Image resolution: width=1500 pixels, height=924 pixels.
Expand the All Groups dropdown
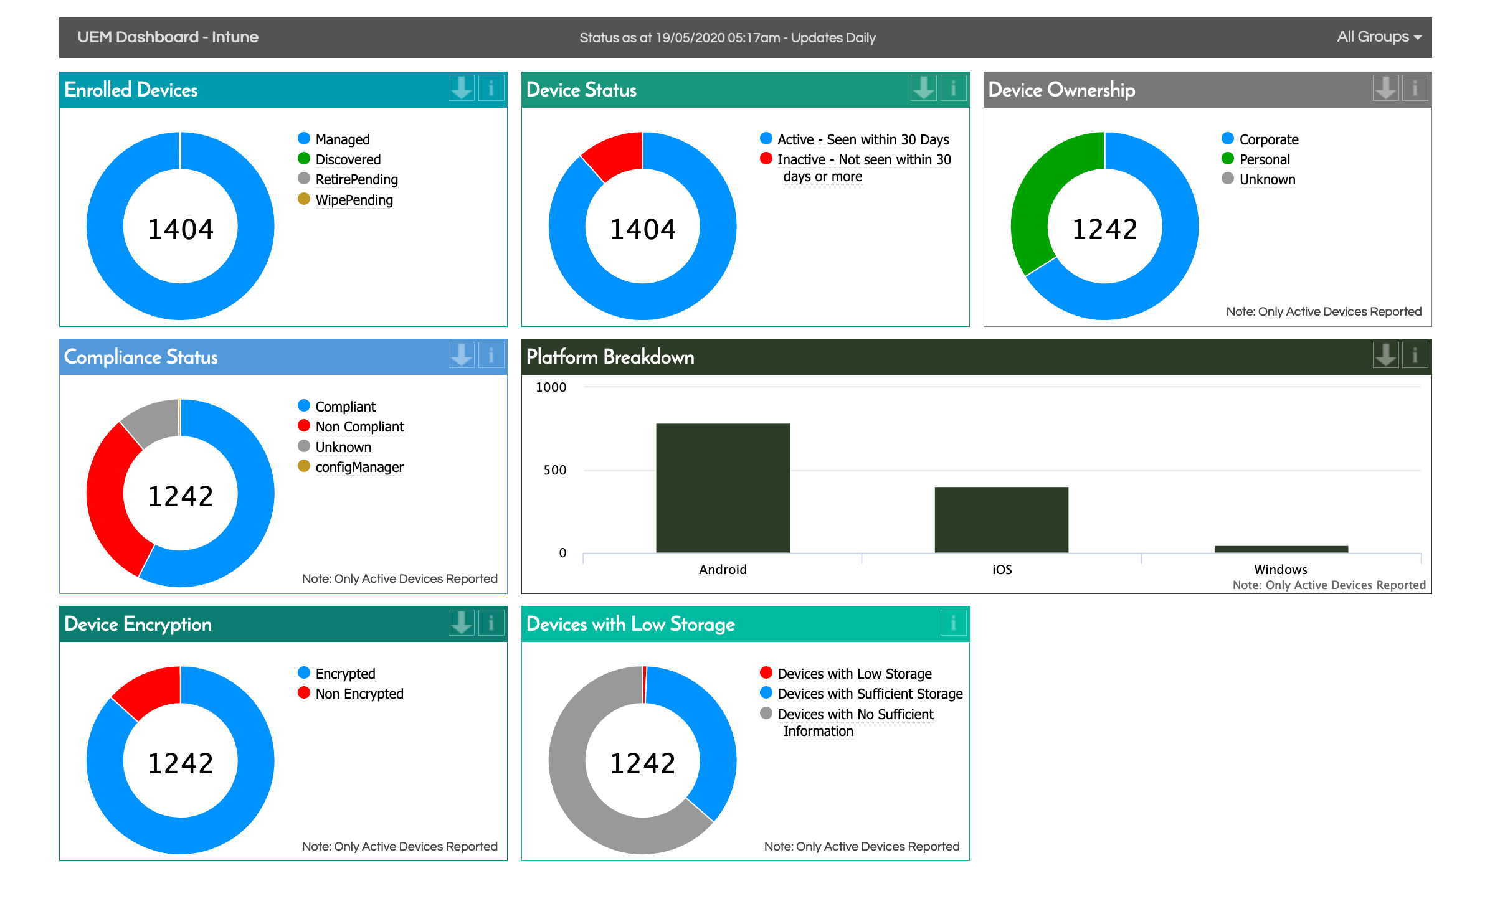click(1379, 37)
